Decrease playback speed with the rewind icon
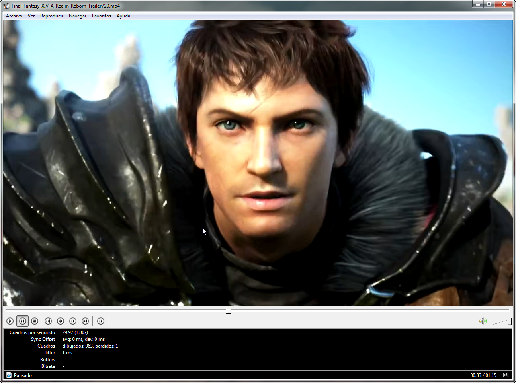 click(61, 321)
